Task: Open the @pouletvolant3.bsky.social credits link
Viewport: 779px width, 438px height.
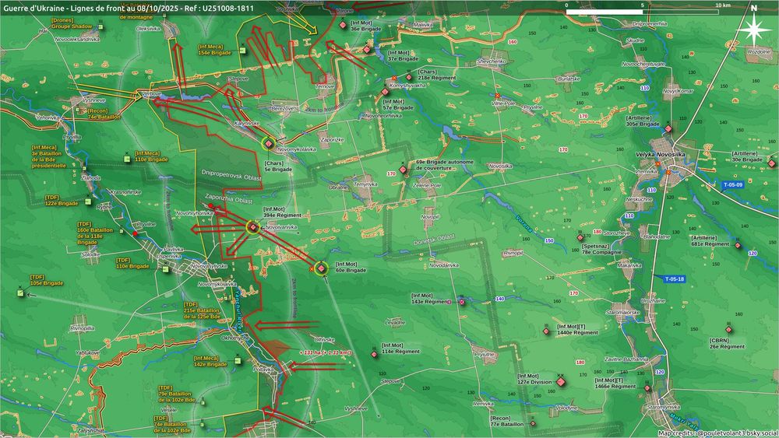Action: tap(737, 433)
